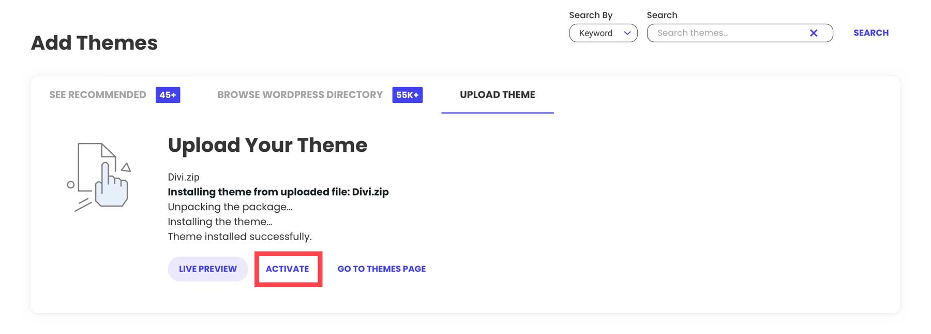This screenshot has height=334, width=931.
Task: Select the 45+ badge next to See Recommended
Action: click(168, 95)
